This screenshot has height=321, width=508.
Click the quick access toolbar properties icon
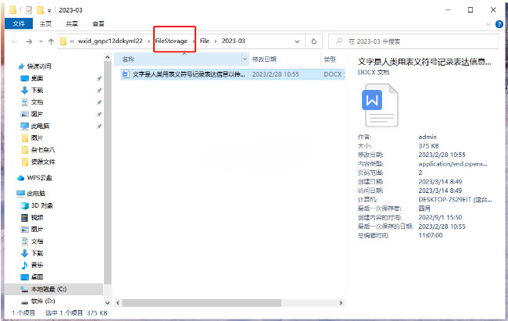29,10
